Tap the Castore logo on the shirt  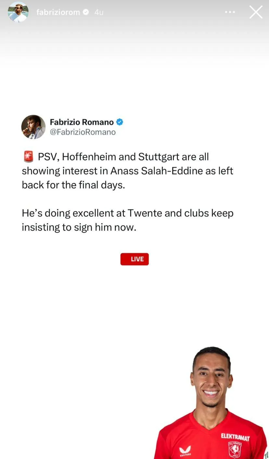point(185,451)
